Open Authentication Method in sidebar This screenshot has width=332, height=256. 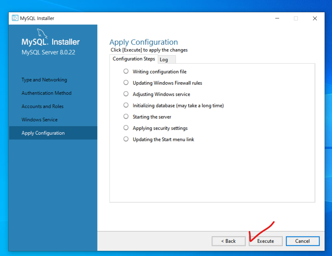(x=46, y=93)
